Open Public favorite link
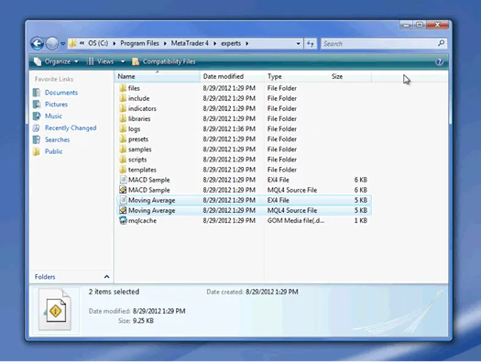The image size is (481, 362). [x=54, y=151]
